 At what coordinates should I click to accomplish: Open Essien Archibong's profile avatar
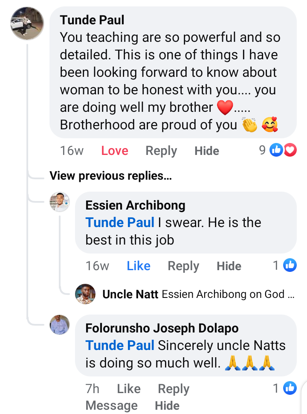[x=60, y=202]
